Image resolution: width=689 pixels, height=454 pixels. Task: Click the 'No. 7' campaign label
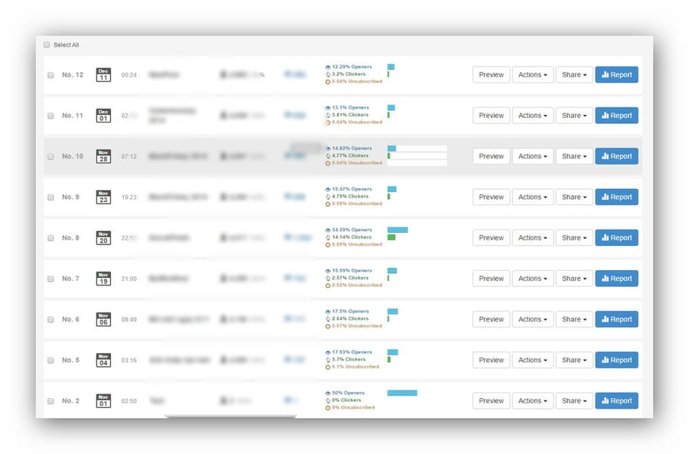[70, 279]
